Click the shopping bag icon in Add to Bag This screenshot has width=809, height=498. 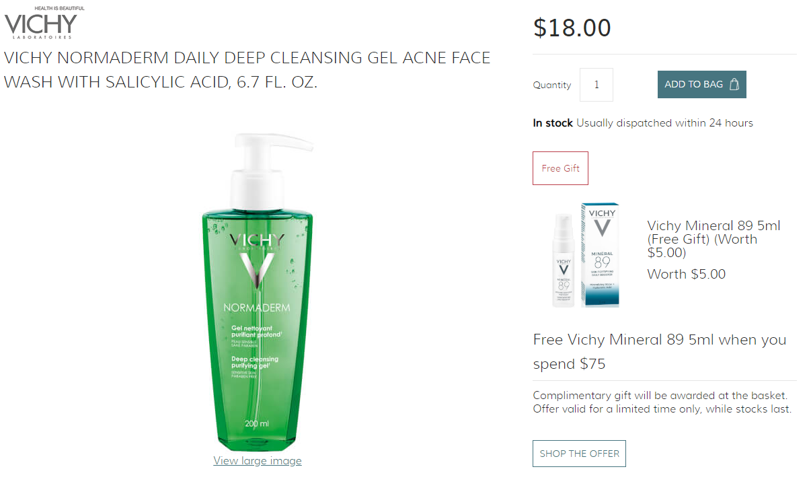[734, 85]
